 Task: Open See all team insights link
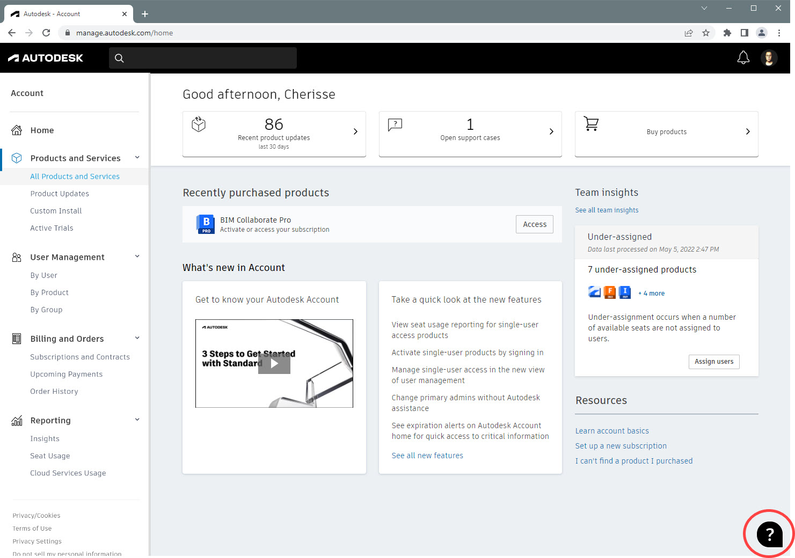click(607, 210)
